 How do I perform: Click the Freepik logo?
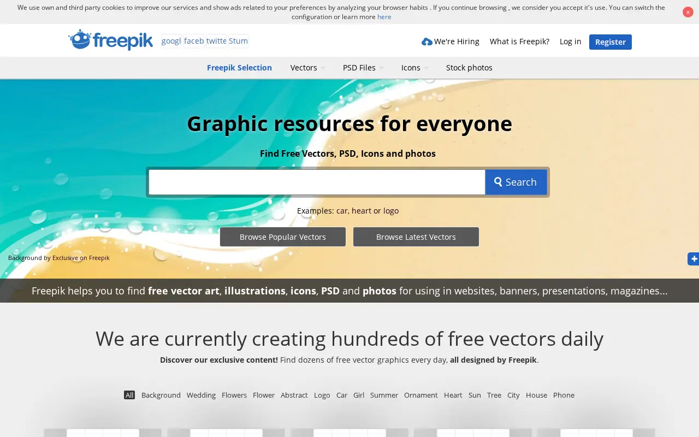pyautogui.click(x=110, y=40)
